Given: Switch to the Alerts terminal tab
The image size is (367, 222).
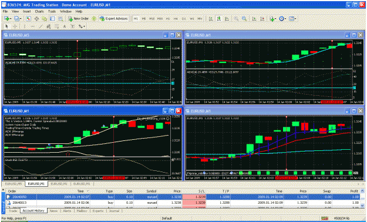Looking at the screenshot, I should (67, 211).
